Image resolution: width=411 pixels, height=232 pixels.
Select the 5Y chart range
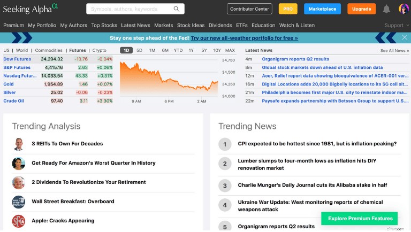coord(204,50)
